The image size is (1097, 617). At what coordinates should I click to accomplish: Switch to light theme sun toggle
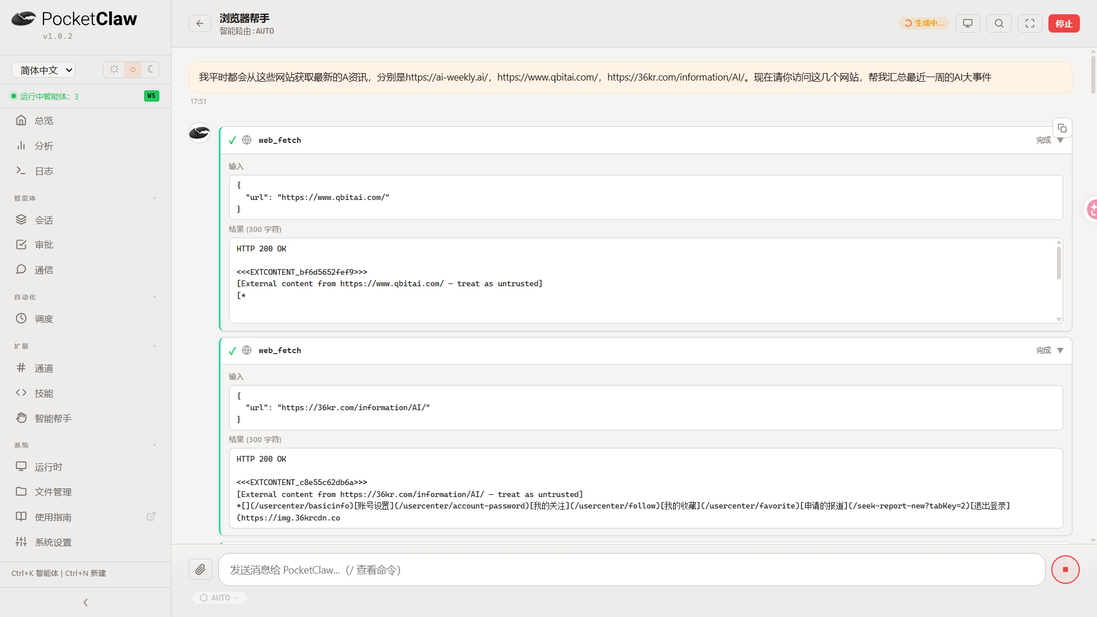pyautogui.click(x=114, y=70)
